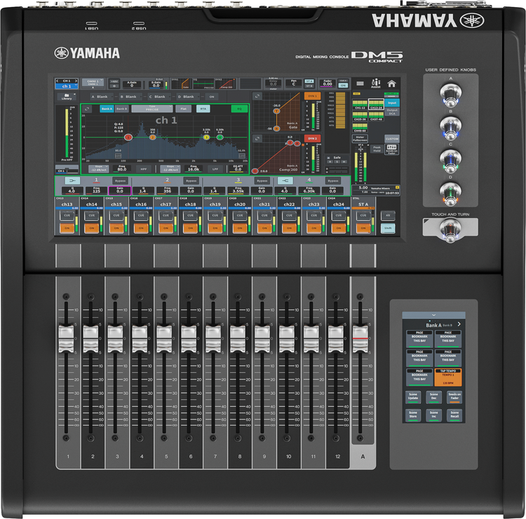Screen dimensions: 526x519
Task: Select EQ band 2 orange node
Action: point(153,137)
